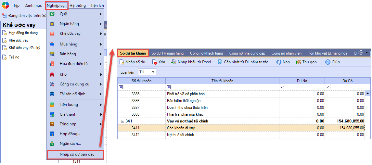372x165 pixels.
Task: Click the Nhập số dư toolbar icon
Action: coord(122,62)
